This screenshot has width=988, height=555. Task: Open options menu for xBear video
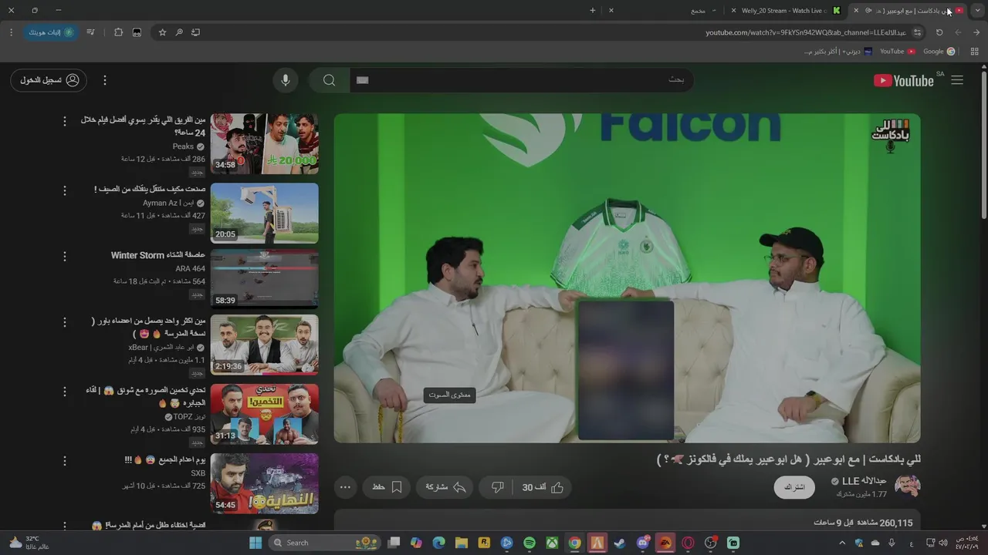coord(65,321)
